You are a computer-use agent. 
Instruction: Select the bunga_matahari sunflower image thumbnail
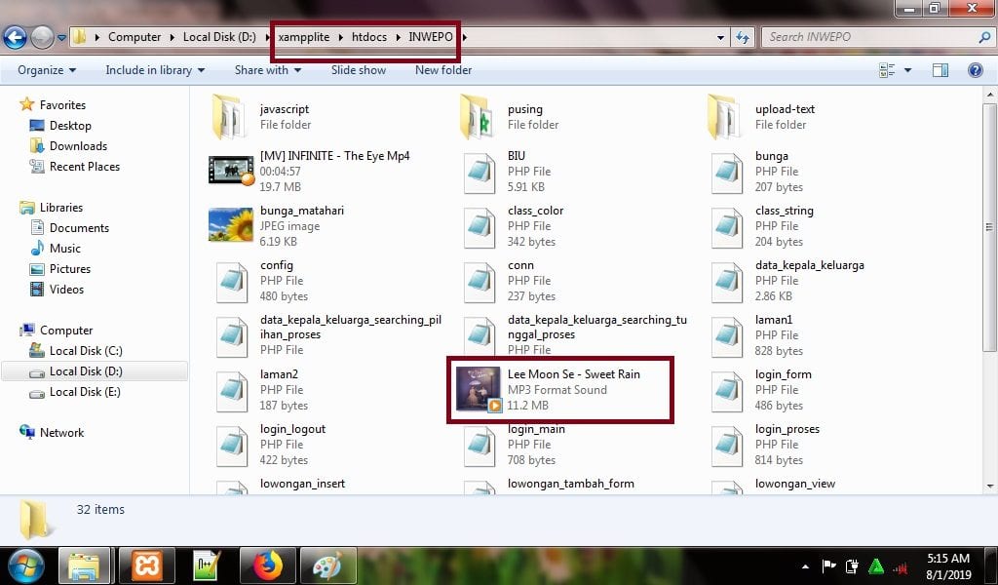tap(231, 225)
